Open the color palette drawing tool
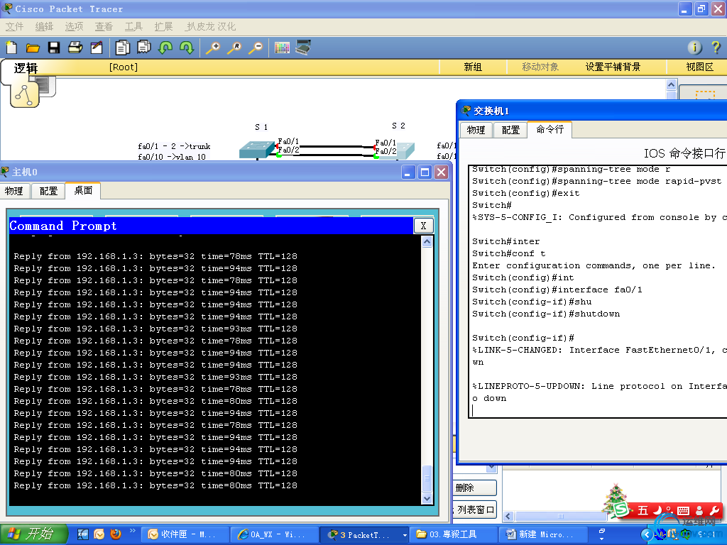 (x=283, y=48)
